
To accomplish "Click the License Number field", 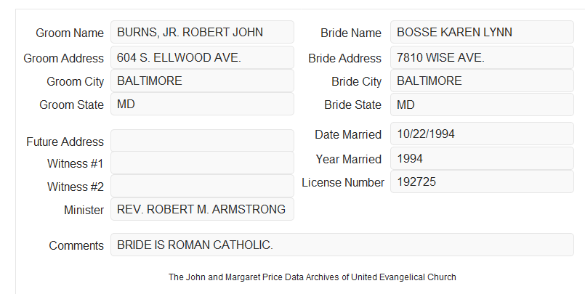I will coord(482,181).
